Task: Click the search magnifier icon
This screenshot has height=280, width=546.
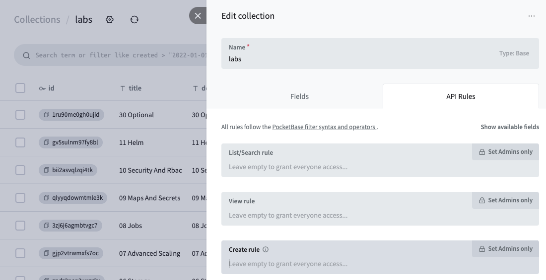Action: 26,55
